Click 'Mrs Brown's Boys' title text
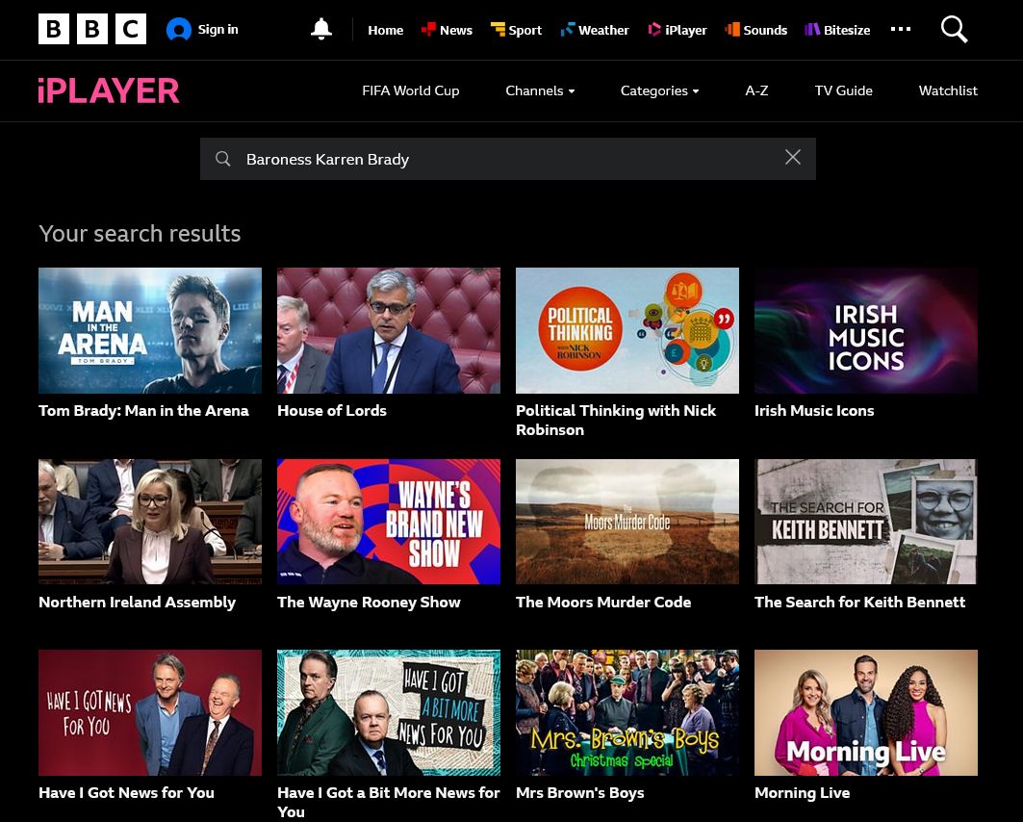 pyautogui.click(x=580, y=793)
